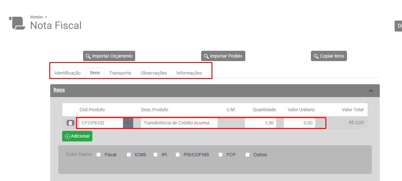Image resolution: width=402 pixels, height=181 pixels.
Task: Toggle the IPI checkbox
Action: point(156,155)
